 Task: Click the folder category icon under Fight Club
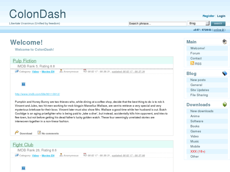click(17, 155)
